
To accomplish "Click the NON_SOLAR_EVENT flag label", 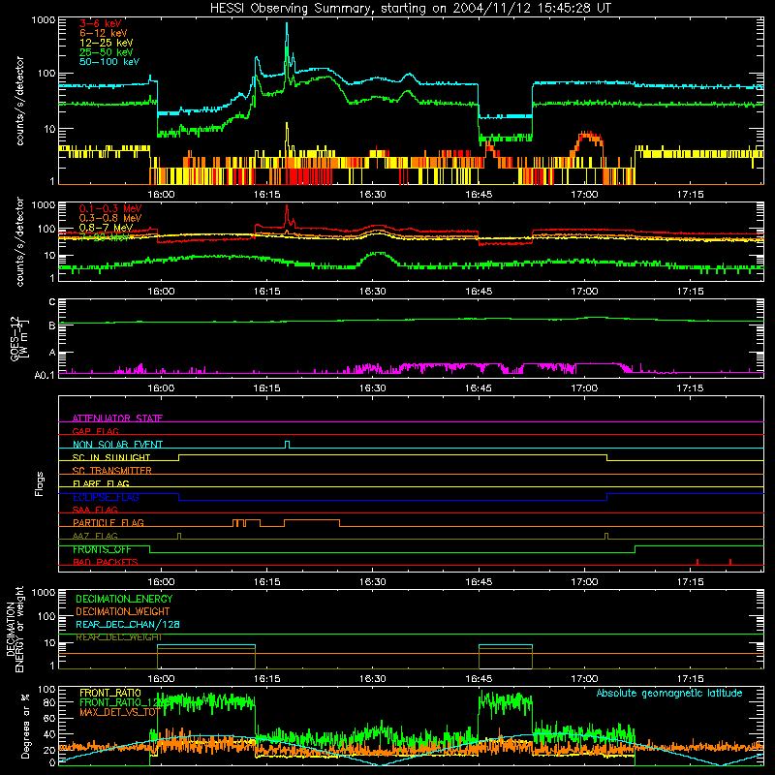I will [117, 445].
